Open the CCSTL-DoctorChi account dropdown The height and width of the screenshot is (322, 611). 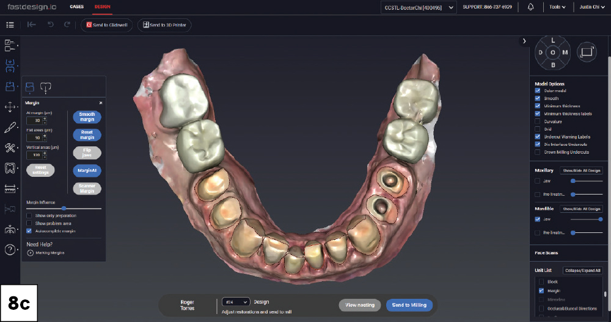(419, 7)
